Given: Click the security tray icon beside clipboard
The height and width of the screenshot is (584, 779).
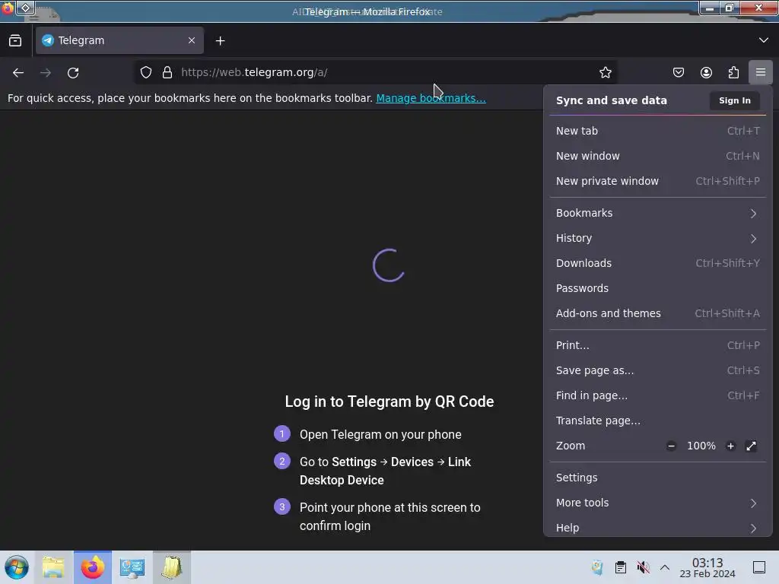Looking at the screenshot, I should click(x=597, y=567).
